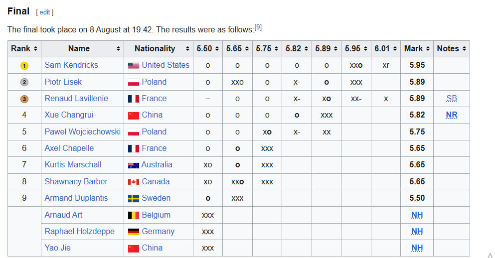495x258 pixels.
Task: Click the Australia flag icon
Action: (133, 165)
